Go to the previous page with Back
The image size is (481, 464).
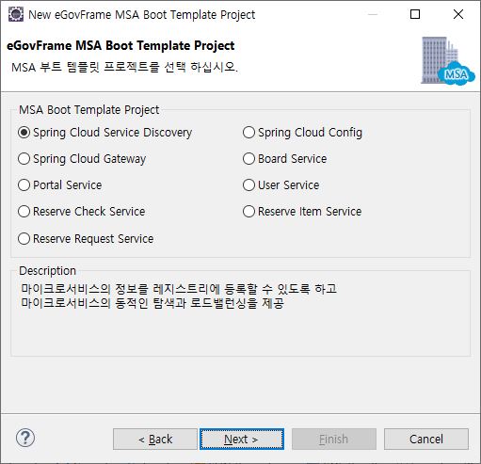pos(155,439)
